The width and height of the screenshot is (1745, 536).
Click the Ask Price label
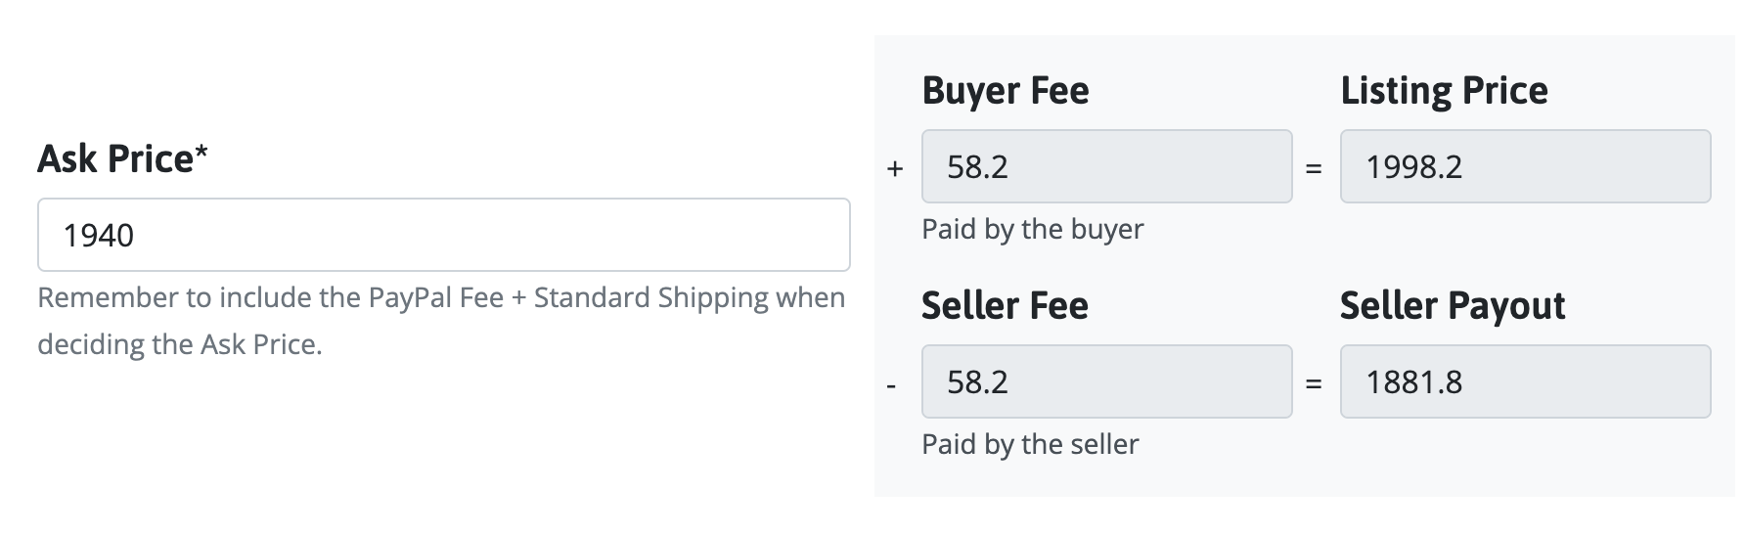pos(115,158)
